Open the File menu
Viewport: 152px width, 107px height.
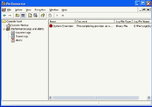(9, 10)
